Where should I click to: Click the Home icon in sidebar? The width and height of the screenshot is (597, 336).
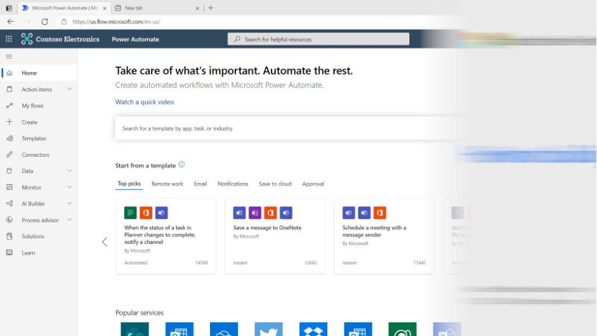(10, 73)
